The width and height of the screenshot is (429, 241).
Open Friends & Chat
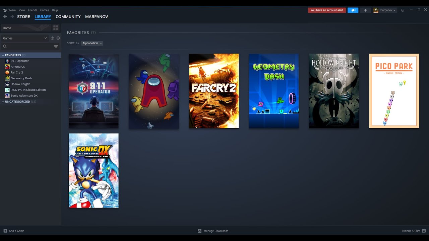pyautogui.click(x=411, y=231)
